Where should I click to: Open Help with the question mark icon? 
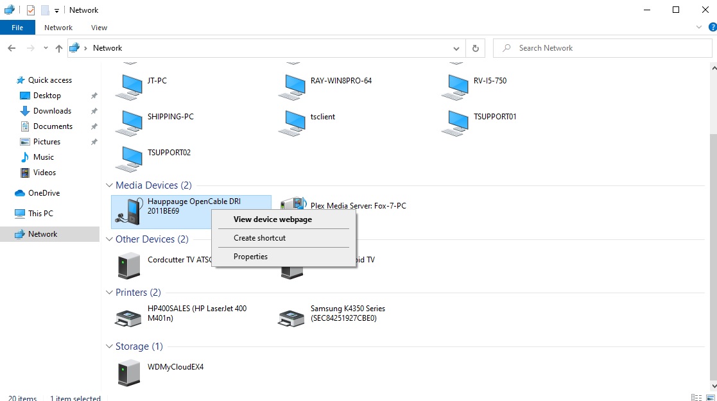[711, 28]
